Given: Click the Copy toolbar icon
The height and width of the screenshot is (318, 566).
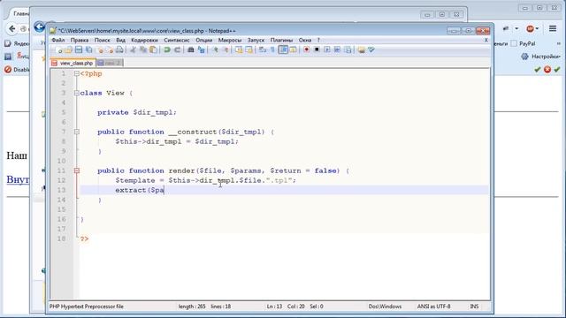Looking at the screenshot, I should pyautogui.click(x=143, y=49).
